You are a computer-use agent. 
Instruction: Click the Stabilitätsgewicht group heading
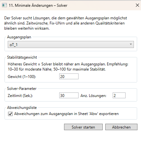[22, 57]
